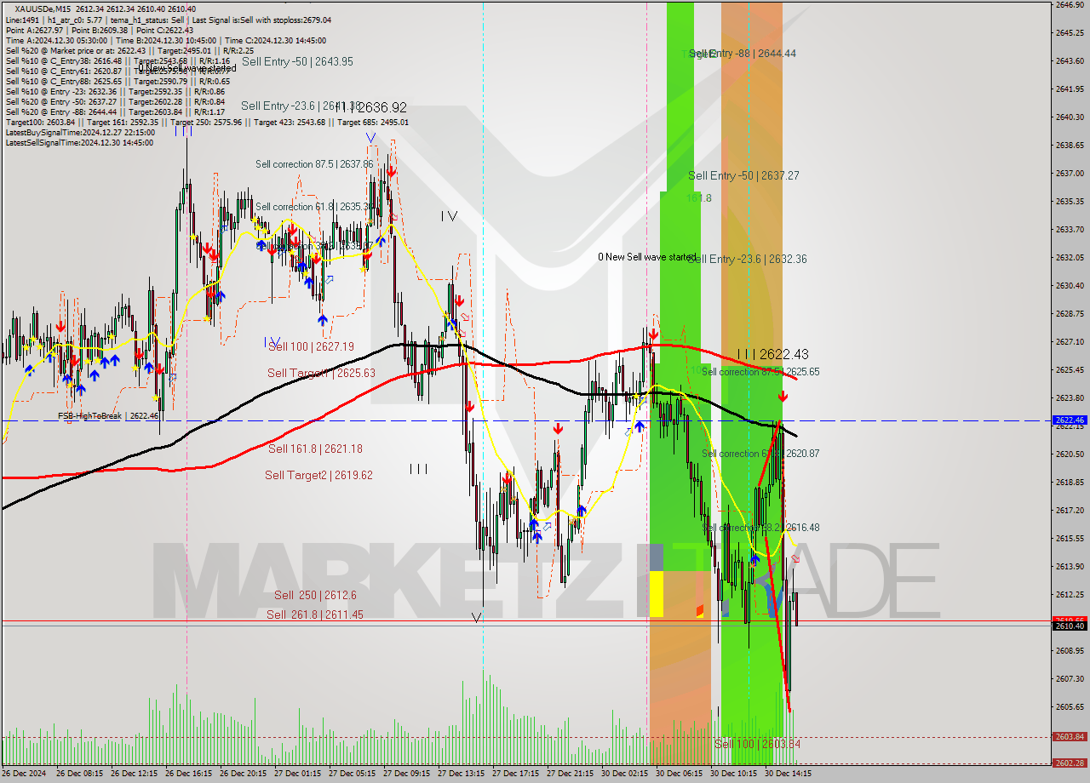Click the 'Target100: 2603.84' targets line
The image size is (1090, 783).
[x=207, y=123]
